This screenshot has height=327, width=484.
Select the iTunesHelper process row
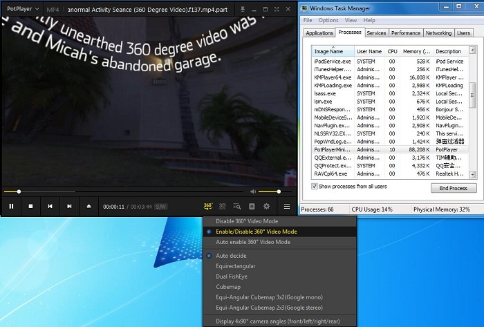(x=390, y=69)
